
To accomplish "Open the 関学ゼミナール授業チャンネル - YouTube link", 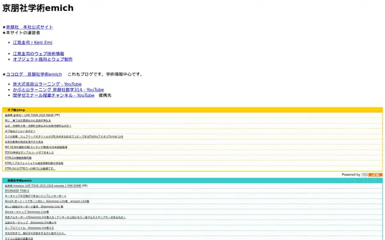I will pyautogui.click(x=53, y=95).
